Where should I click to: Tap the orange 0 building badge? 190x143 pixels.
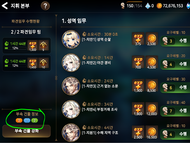point(19,120)
